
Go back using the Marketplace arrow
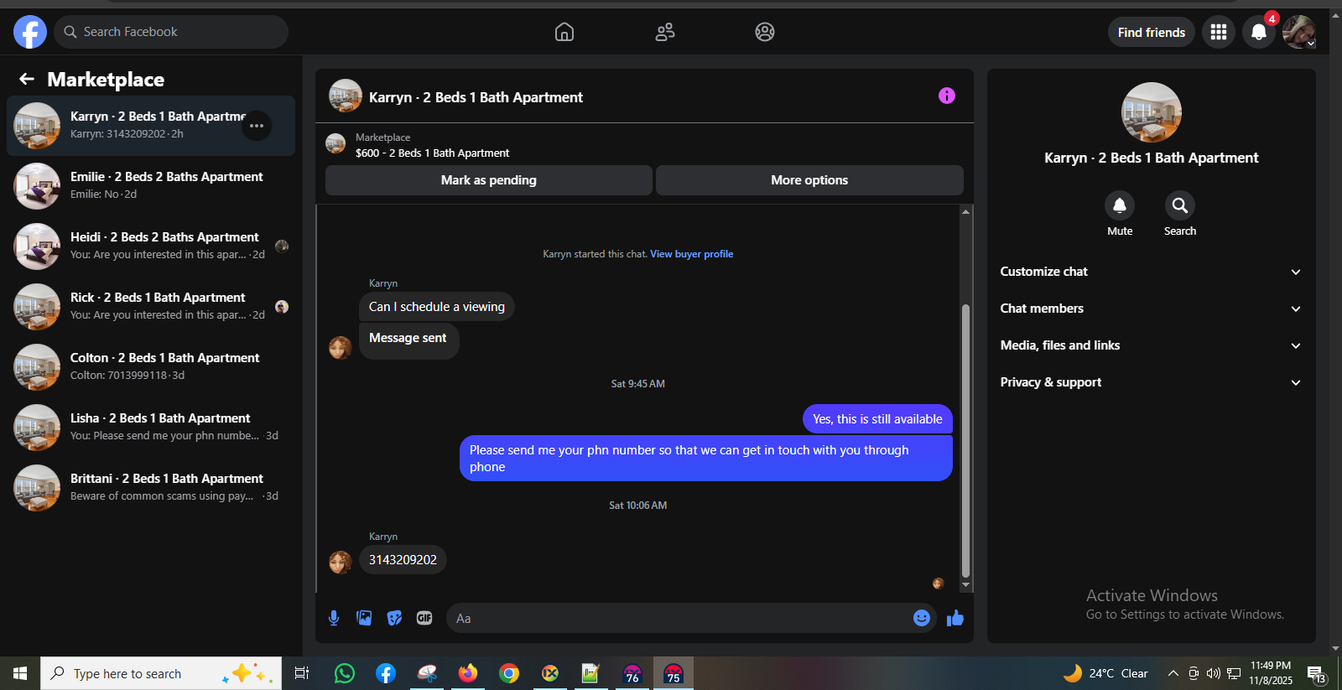pos(27,79)
